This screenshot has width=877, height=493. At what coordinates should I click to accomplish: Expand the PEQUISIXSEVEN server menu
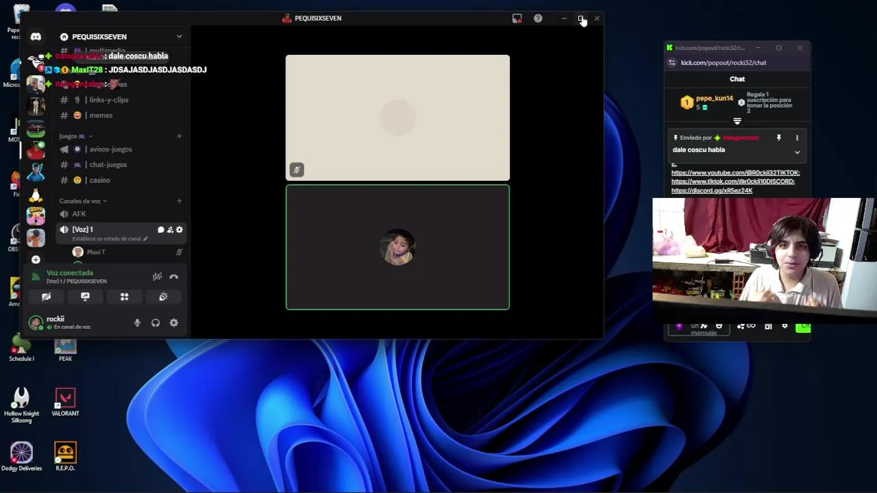point(179,36)
